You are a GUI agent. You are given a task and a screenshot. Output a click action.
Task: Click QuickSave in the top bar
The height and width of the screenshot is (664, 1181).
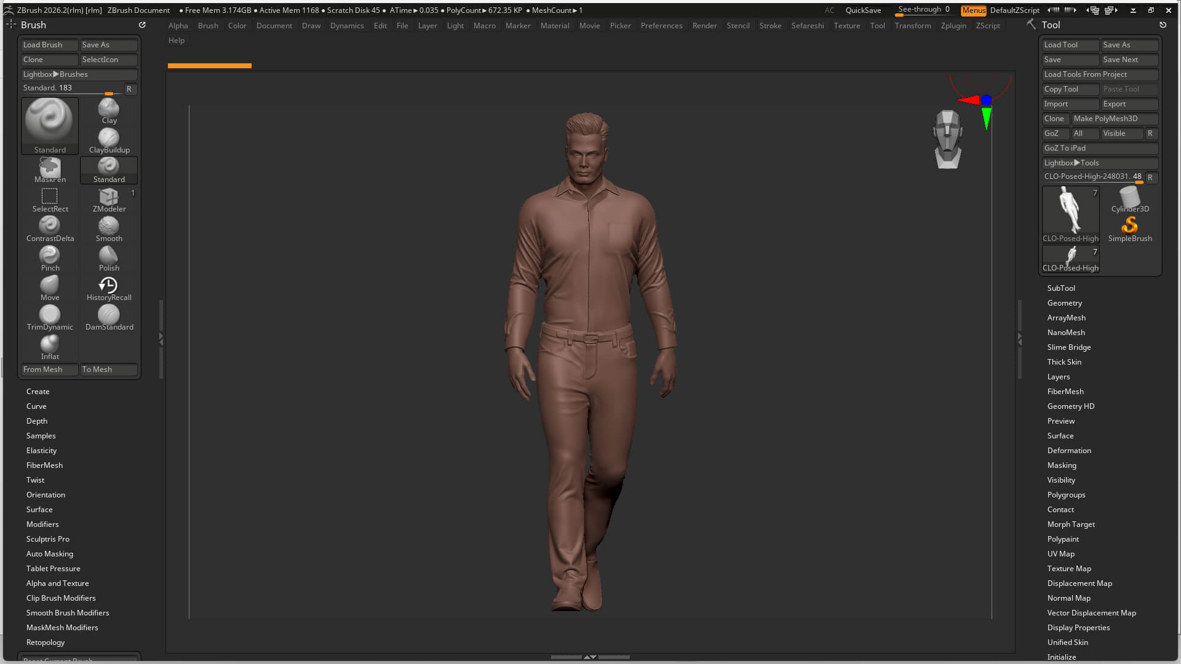click(x=863, y=10)
